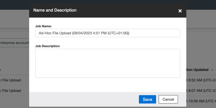
Task: Open the first File Upload row
Action: 11,80
